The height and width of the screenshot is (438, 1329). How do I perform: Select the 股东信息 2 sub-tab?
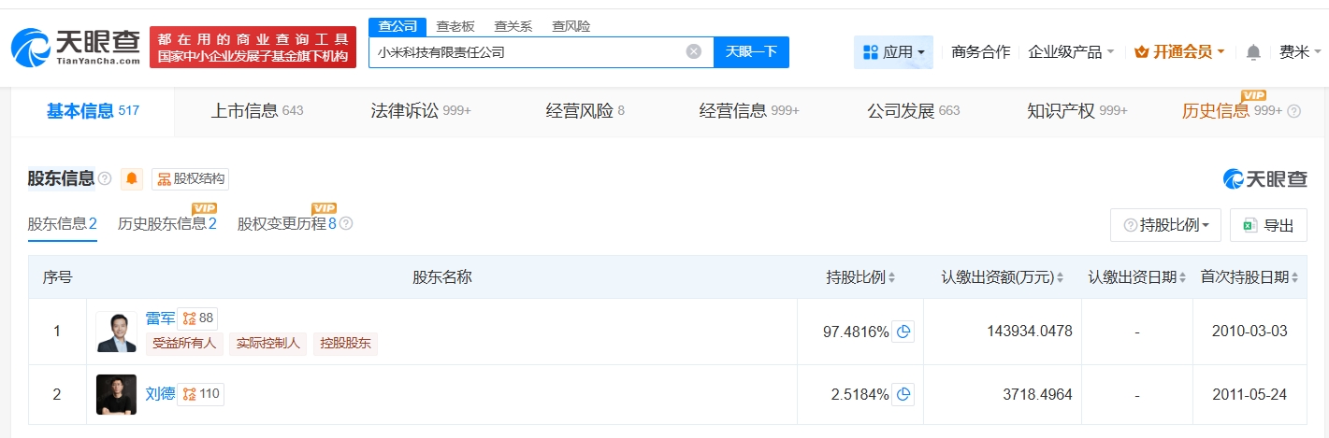point(63,224)
